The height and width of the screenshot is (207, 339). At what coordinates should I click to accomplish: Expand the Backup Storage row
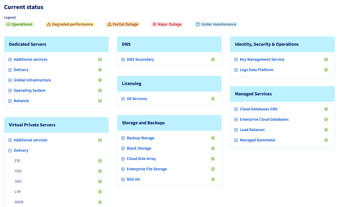[x=123, y=138]
